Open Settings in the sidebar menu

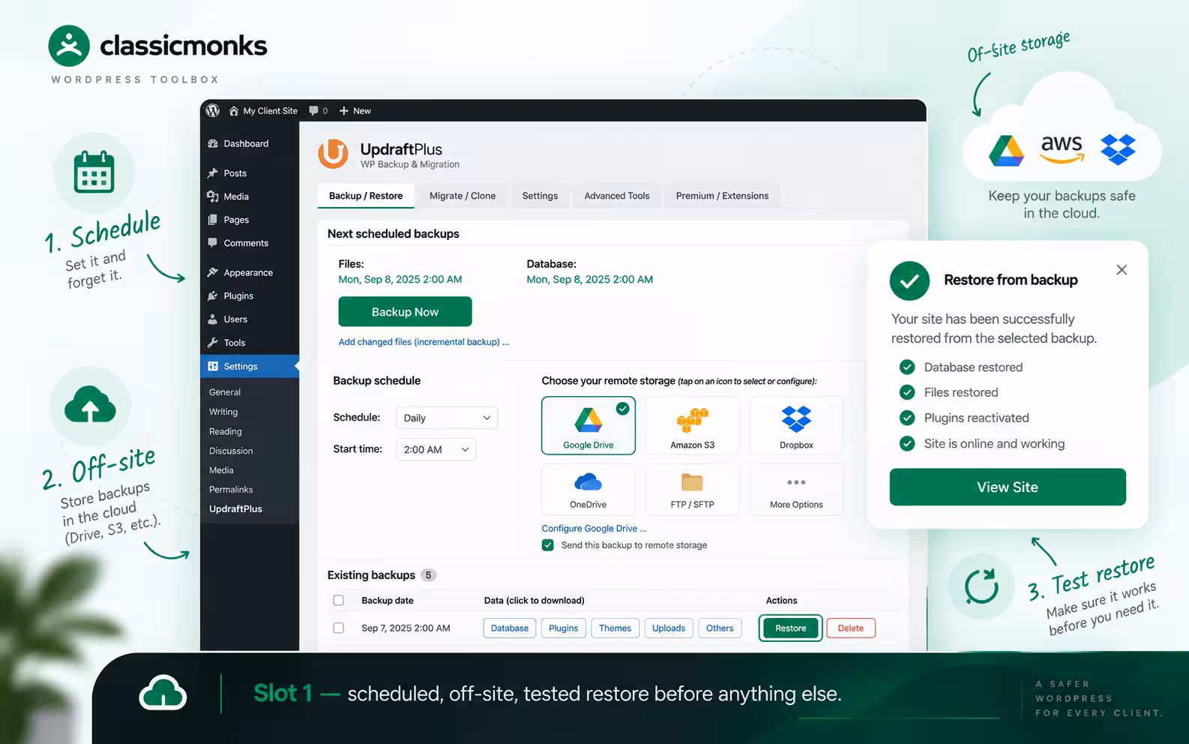[x=250, y=366]
